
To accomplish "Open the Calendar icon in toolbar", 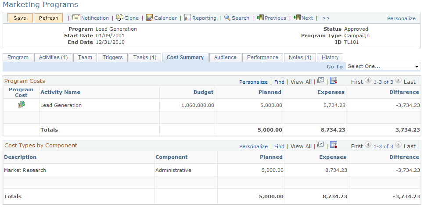I will 150,18.
